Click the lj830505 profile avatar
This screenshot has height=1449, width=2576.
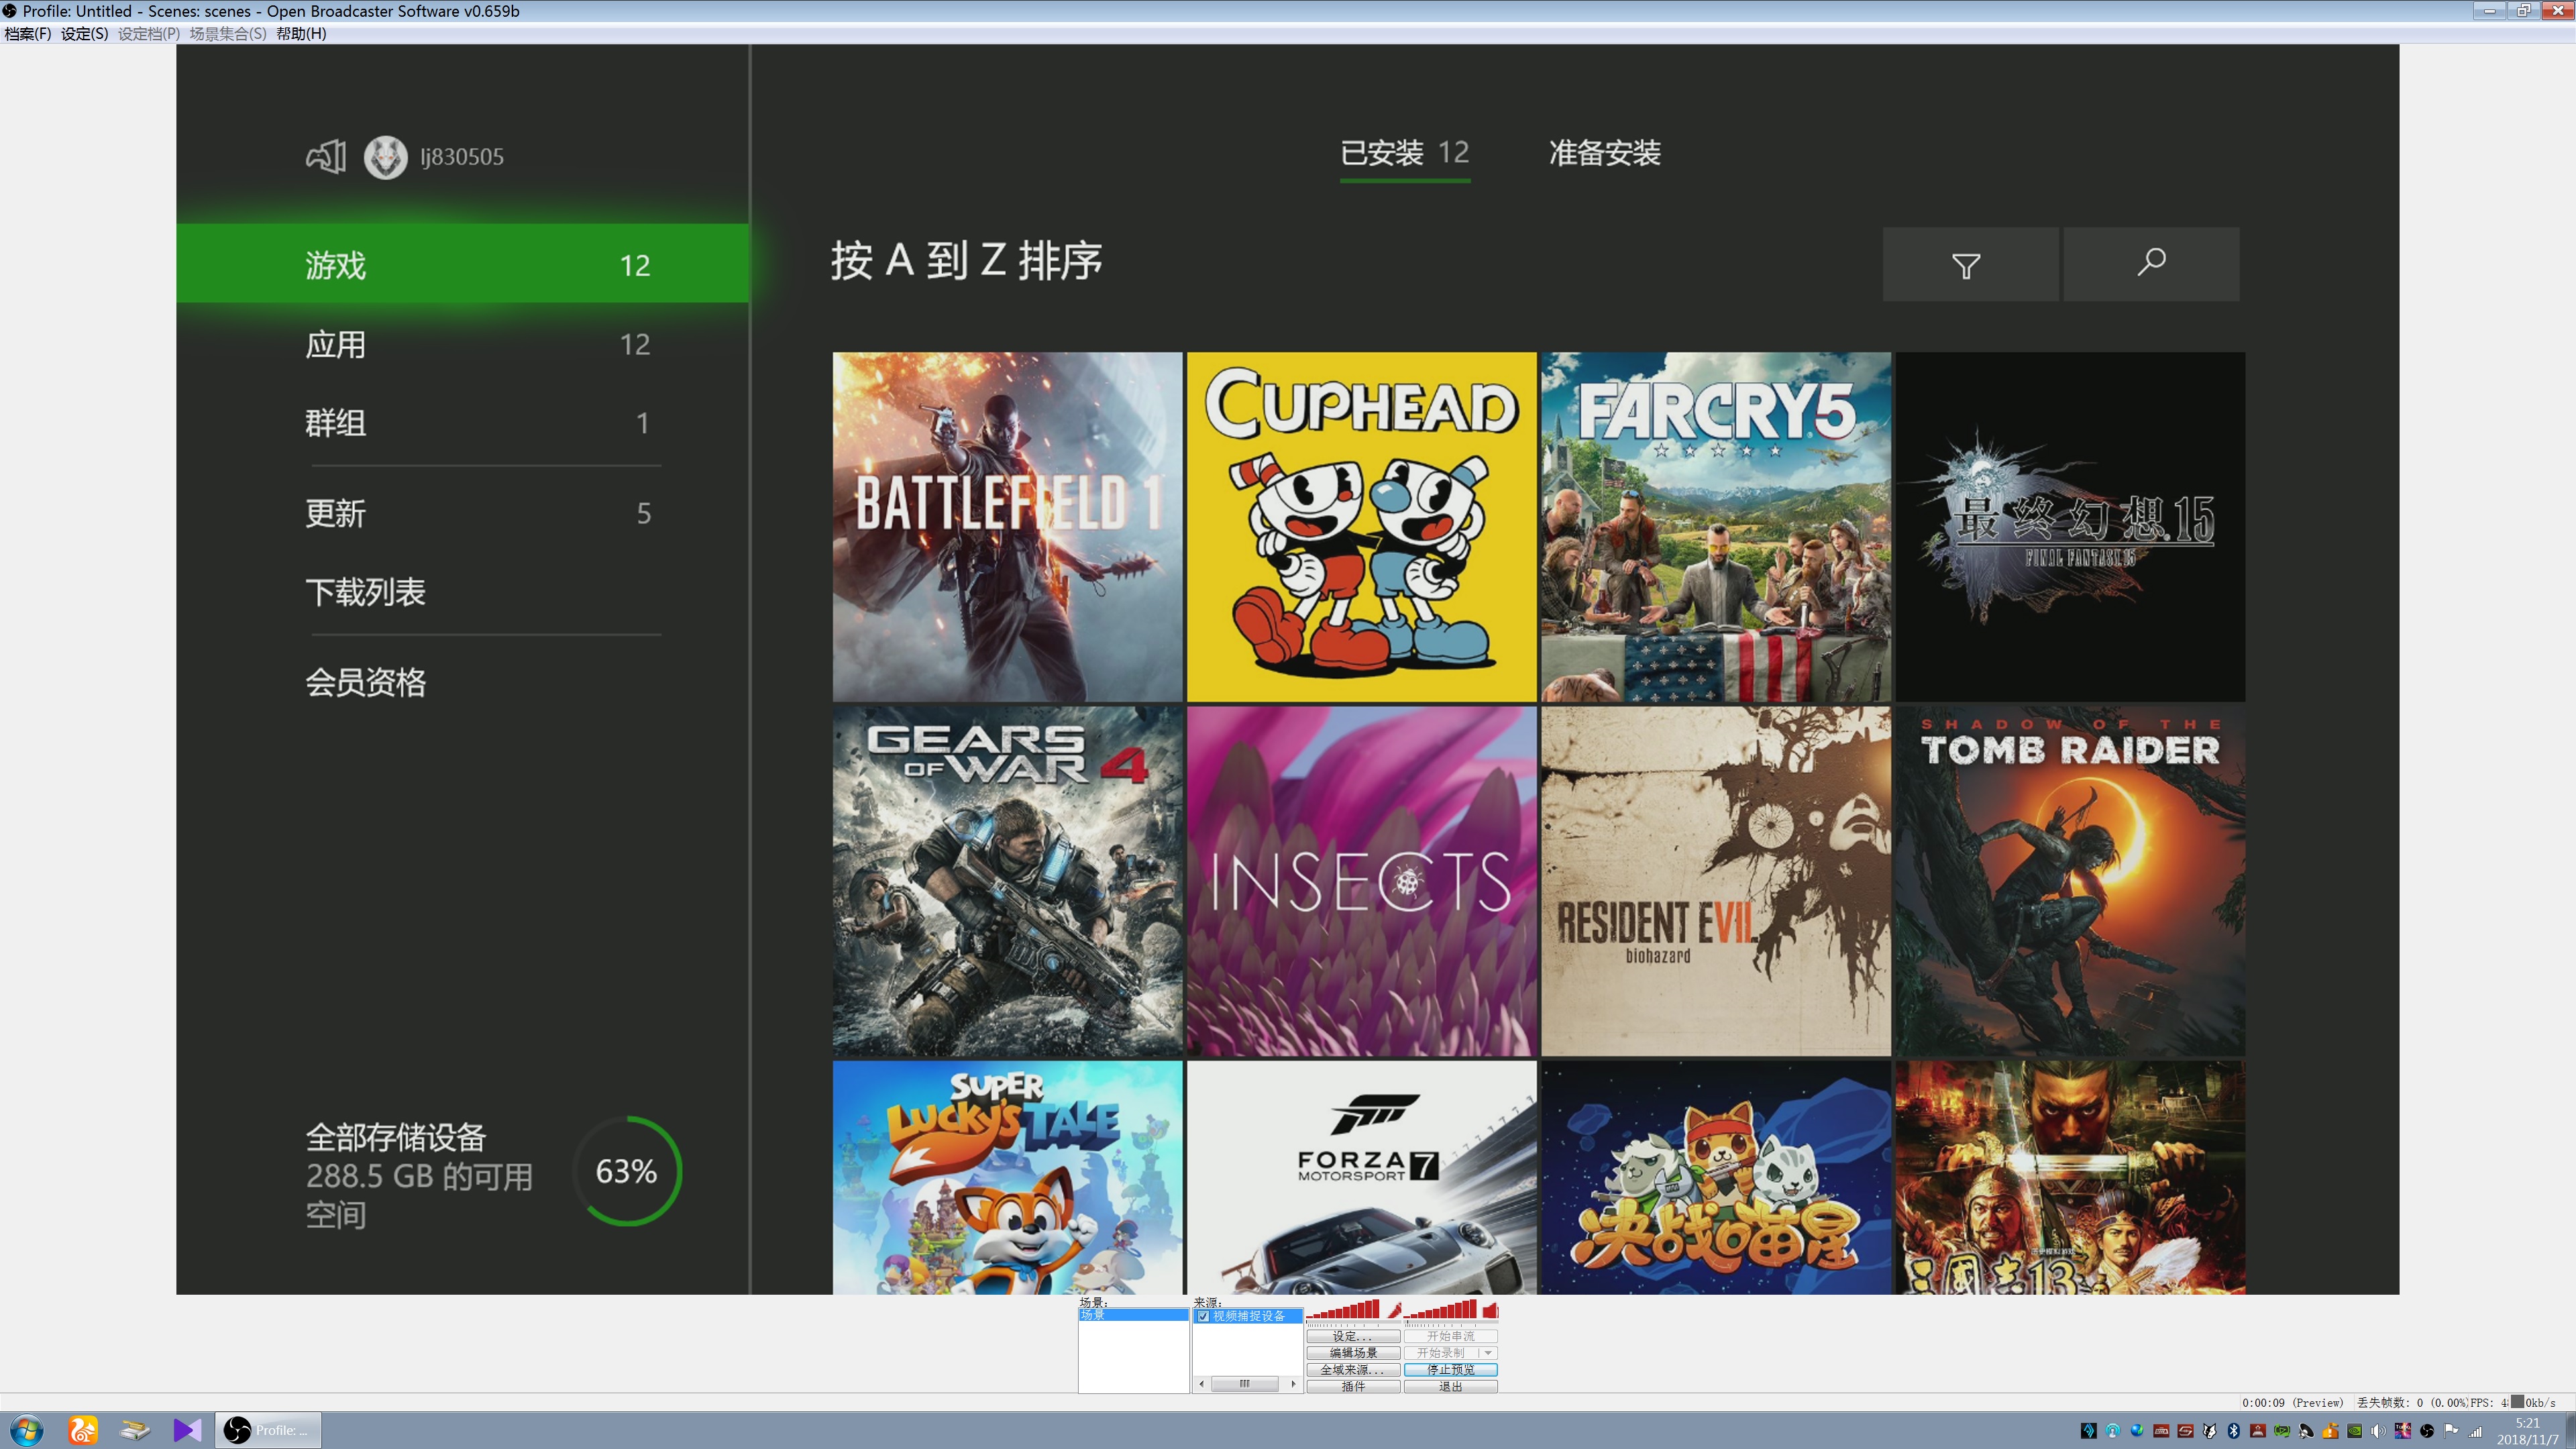pyautogui.click(x=385, y=157)
